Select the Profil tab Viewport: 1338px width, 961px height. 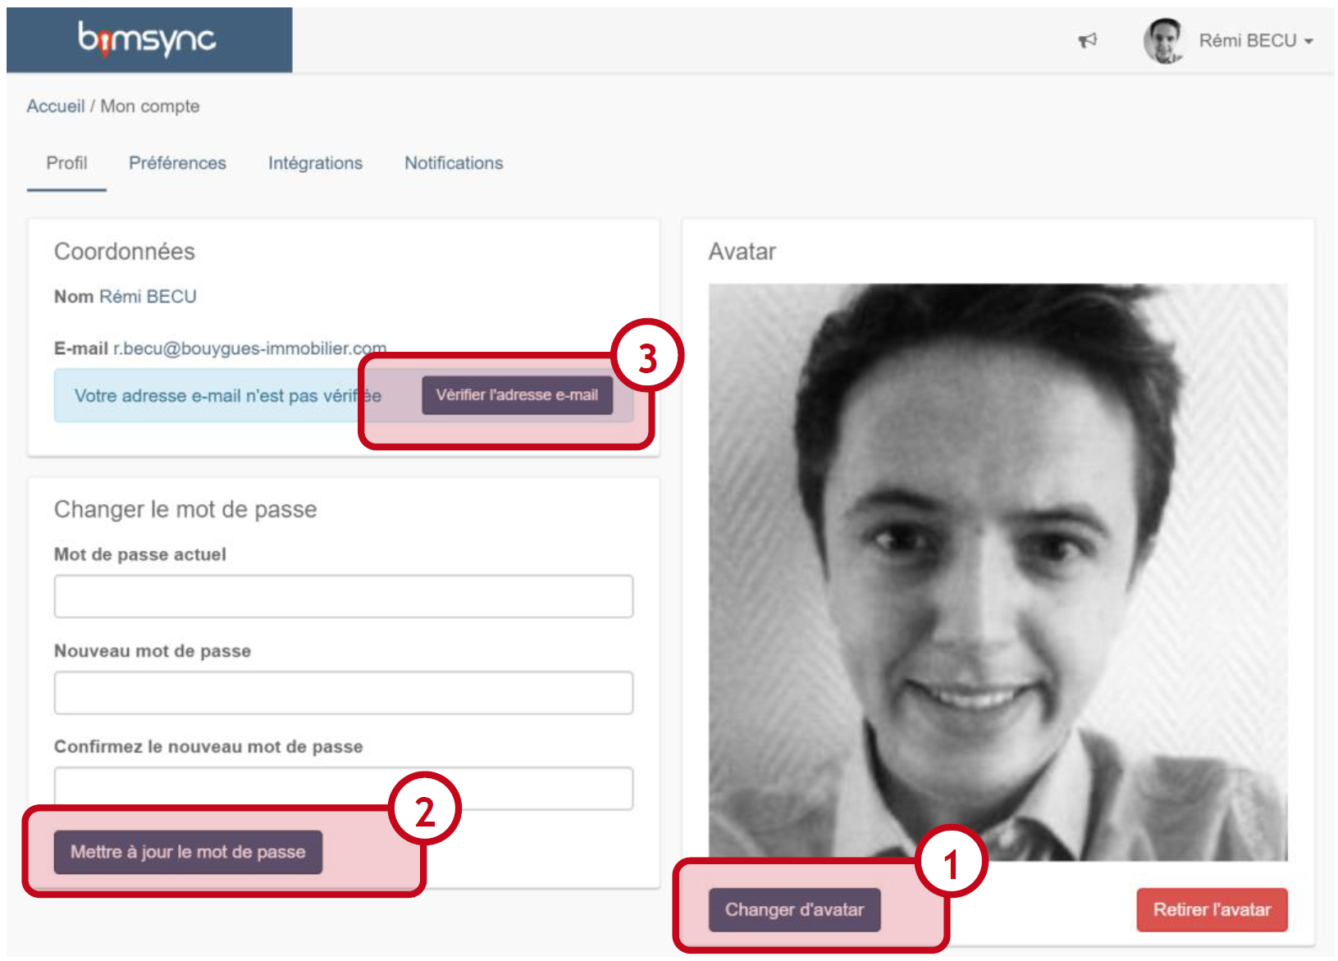tap(66, 163)
